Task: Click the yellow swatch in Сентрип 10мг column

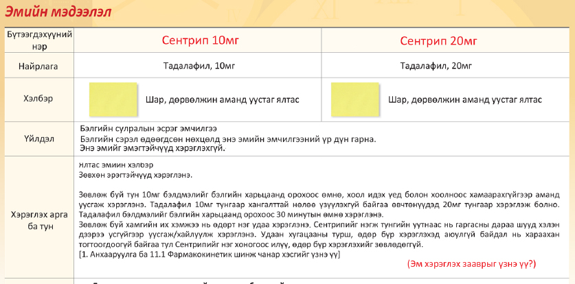Action: point(113,99)
